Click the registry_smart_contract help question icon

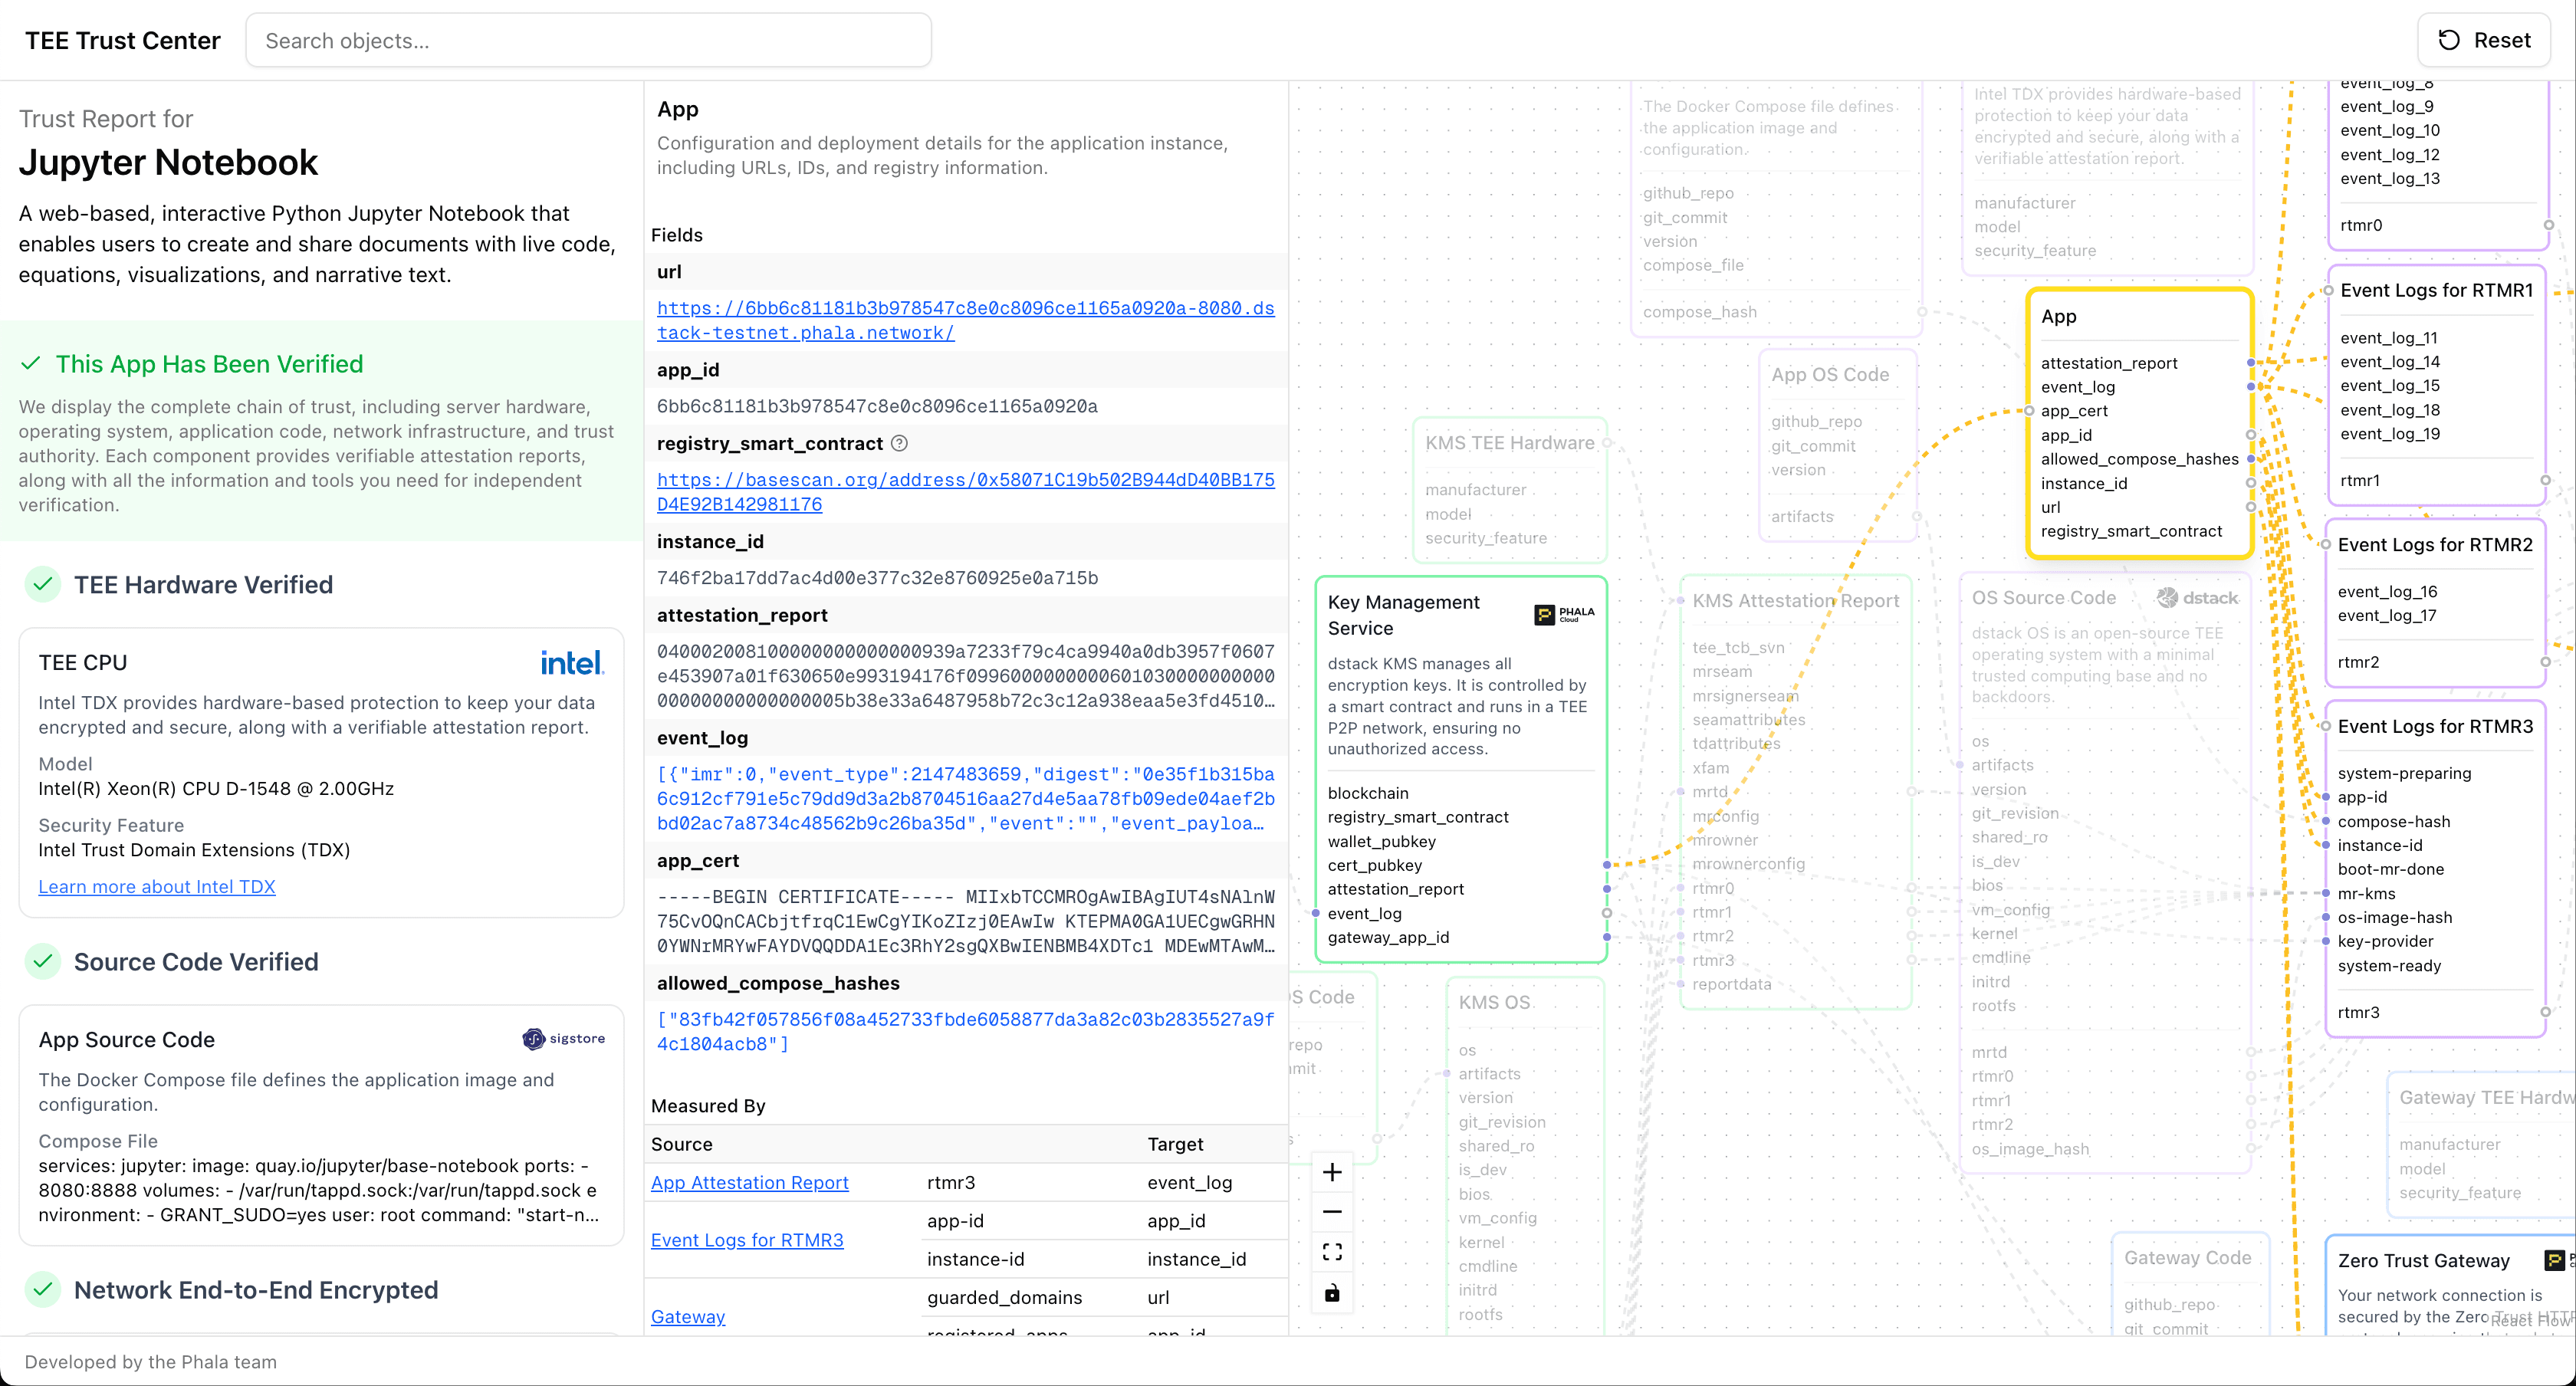click(899, 443)
